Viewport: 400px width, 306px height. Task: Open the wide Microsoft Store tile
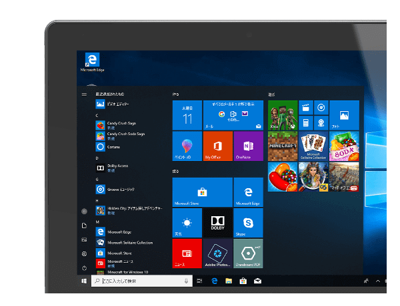pos(203,192)
